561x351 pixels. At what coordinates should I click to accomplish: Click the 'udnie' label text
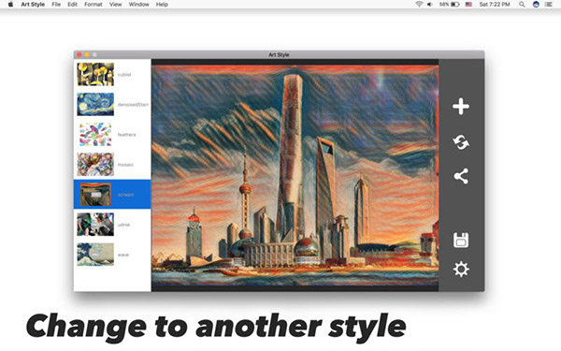click(x=123, y=225)
